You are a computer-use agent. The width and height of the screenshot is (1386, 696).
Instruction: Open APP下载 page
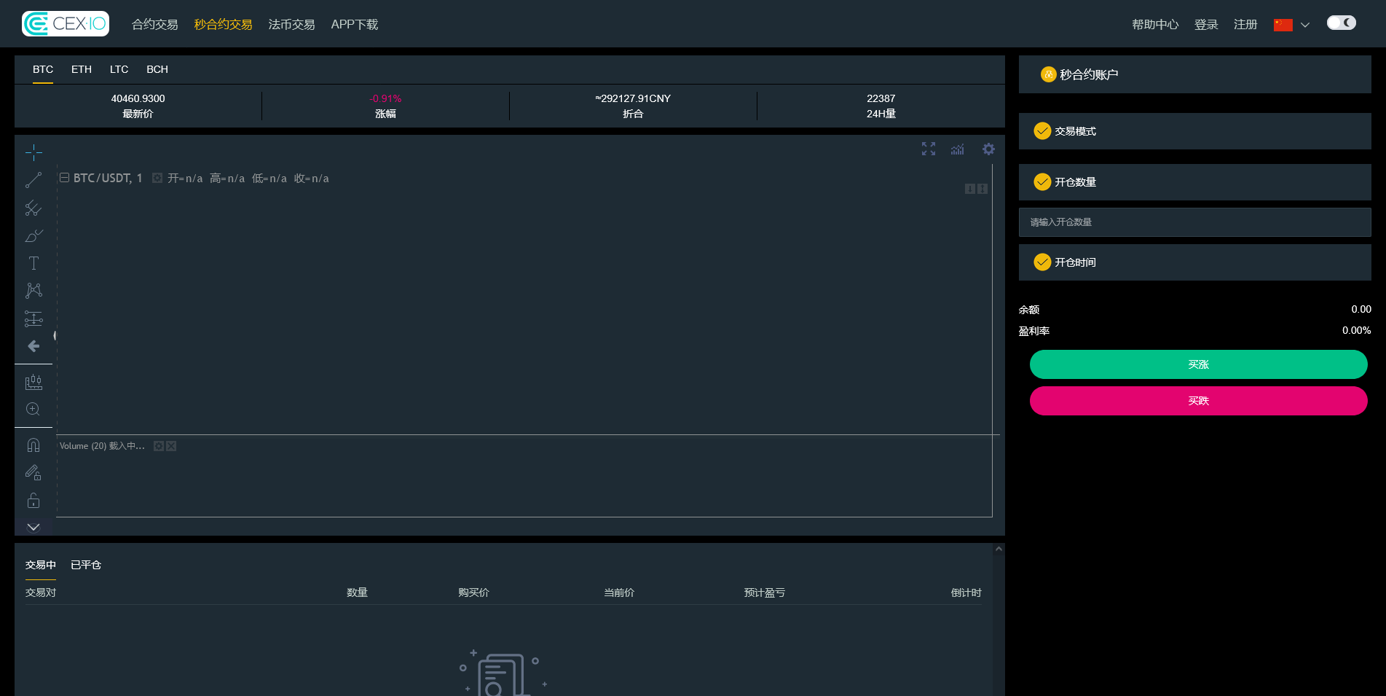(x=355, y=25)
